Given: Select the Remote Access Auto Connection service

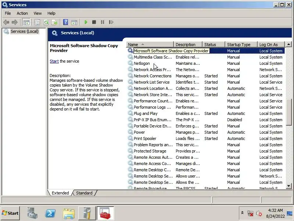Looking at the screenshot, I should click(206, 157).
